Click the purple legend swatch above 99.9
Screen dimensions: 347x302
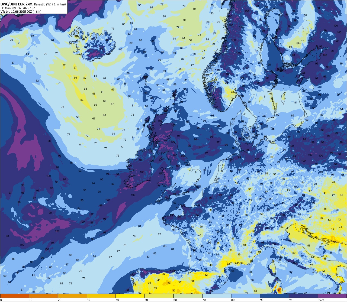332,296
